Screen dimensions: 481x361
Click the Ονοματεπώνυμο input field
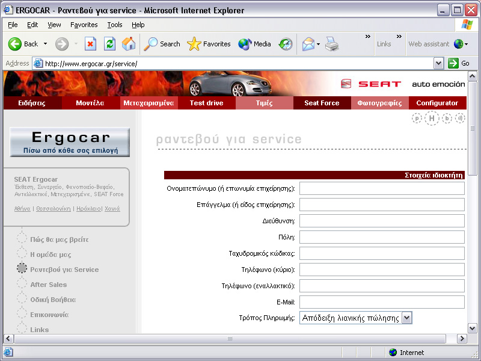382,188
